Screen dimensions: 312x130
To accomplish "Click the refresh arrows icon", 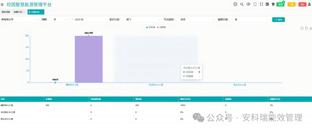I will point(255,4).
